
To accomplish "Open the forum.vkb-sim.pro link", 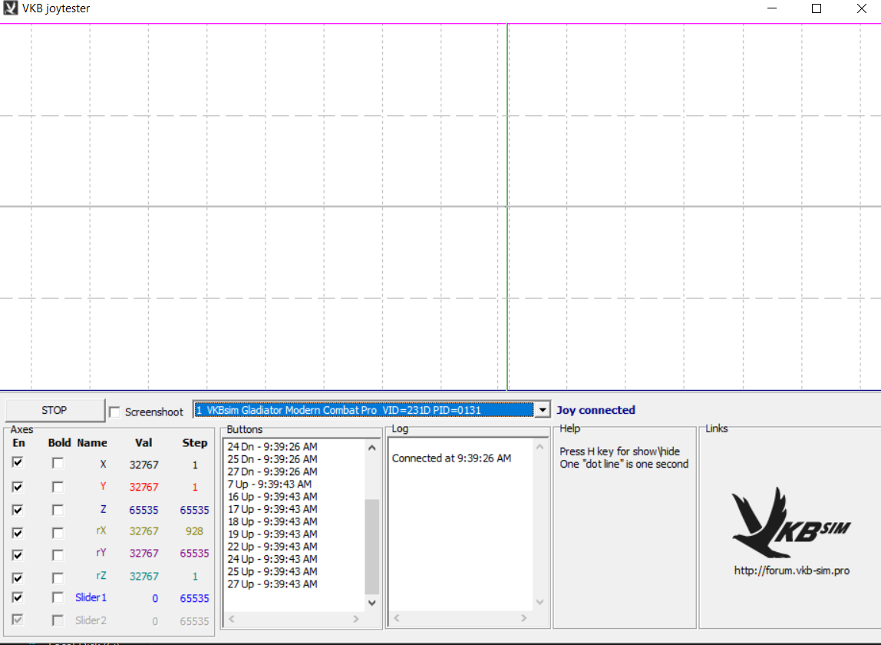I will tap(791, 571).
